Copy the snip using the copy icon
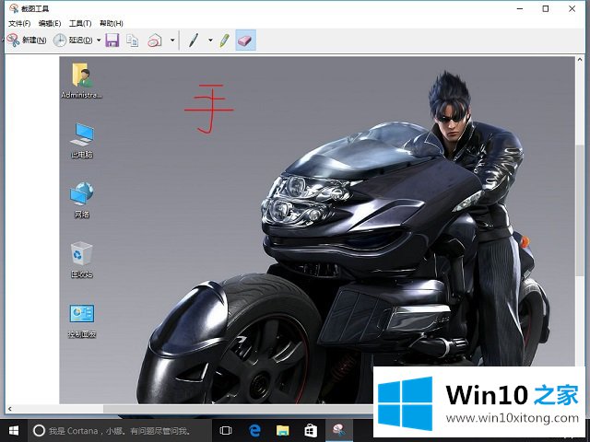590x442 pixels. pyautogui.click(x=133, y=41)
